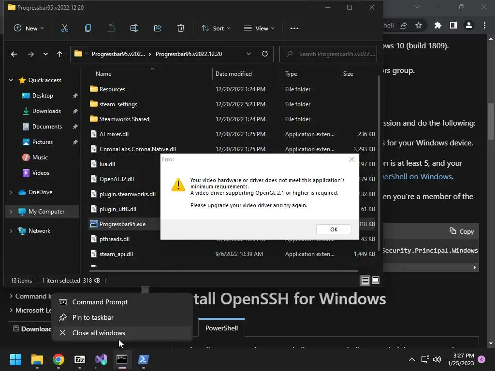Expand the My Computer tree node
The width and height of the screenshot is (495, 371).
pyautogui.click(x=11, y=212)
